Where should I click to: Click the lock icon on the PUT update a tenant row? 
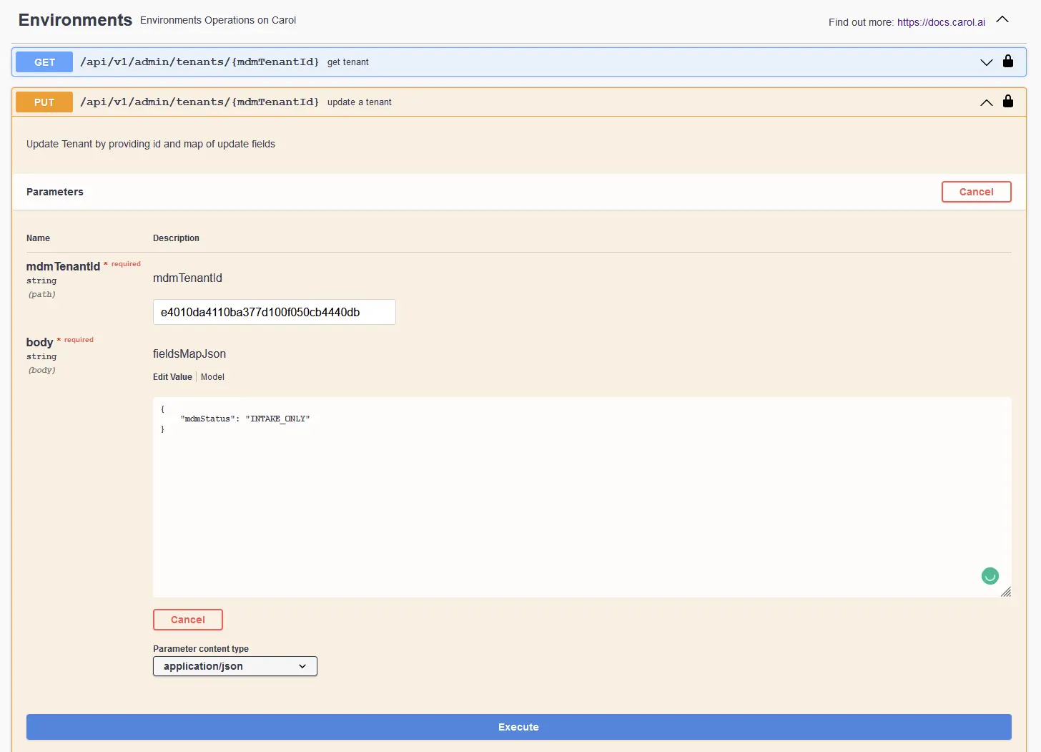click(x=1008, y=101)
